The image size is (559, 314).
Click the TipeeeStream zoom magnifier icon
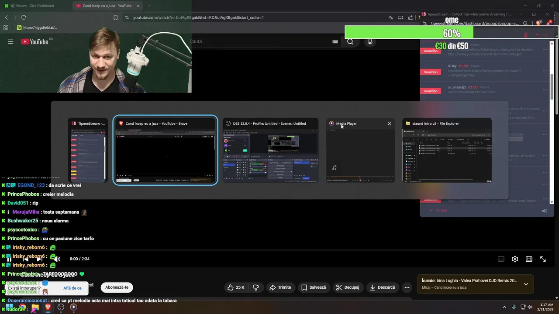coord(526,23)
